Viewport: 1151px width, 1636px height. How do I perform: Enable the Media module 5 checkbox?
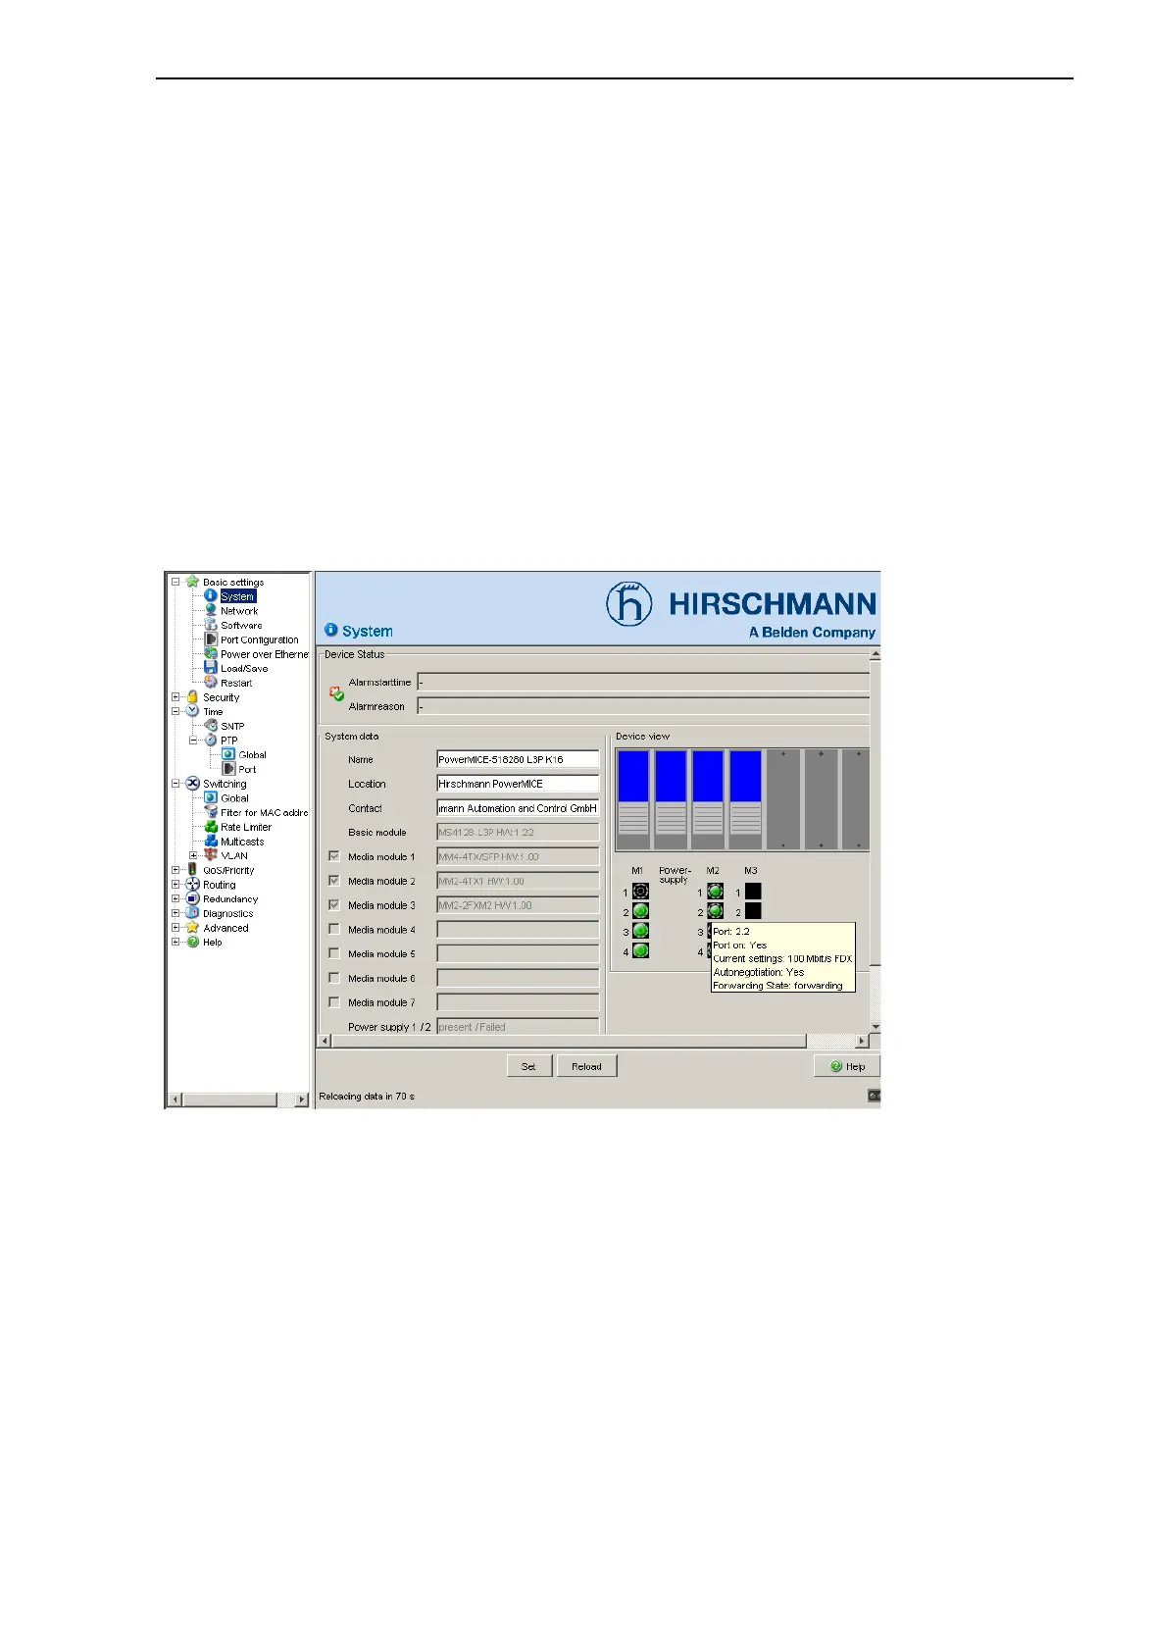coord(334,953)
